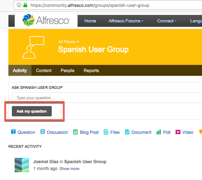Click the Show more link
This screenshot has width=202, height=180.
point(69,168)
